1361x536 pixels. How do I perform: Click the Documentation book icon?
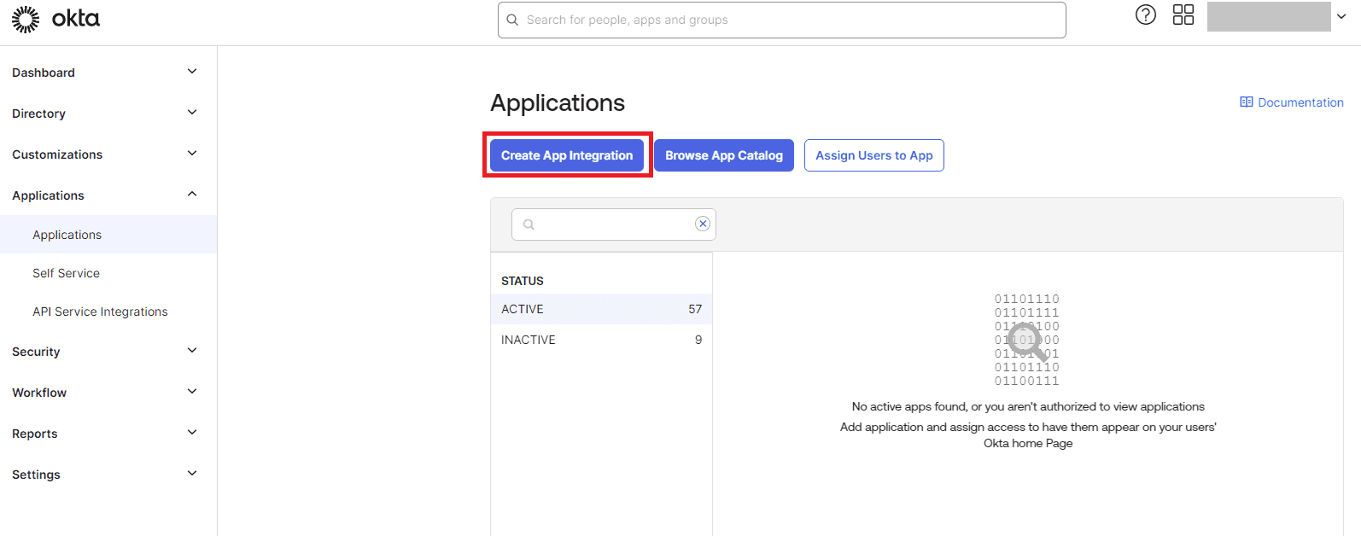1246,102
